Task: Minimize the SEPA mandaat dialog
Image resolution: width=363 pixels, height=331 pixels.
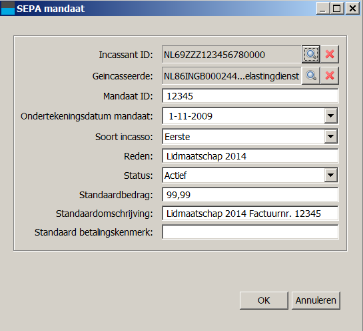Action: click(323, 9)
